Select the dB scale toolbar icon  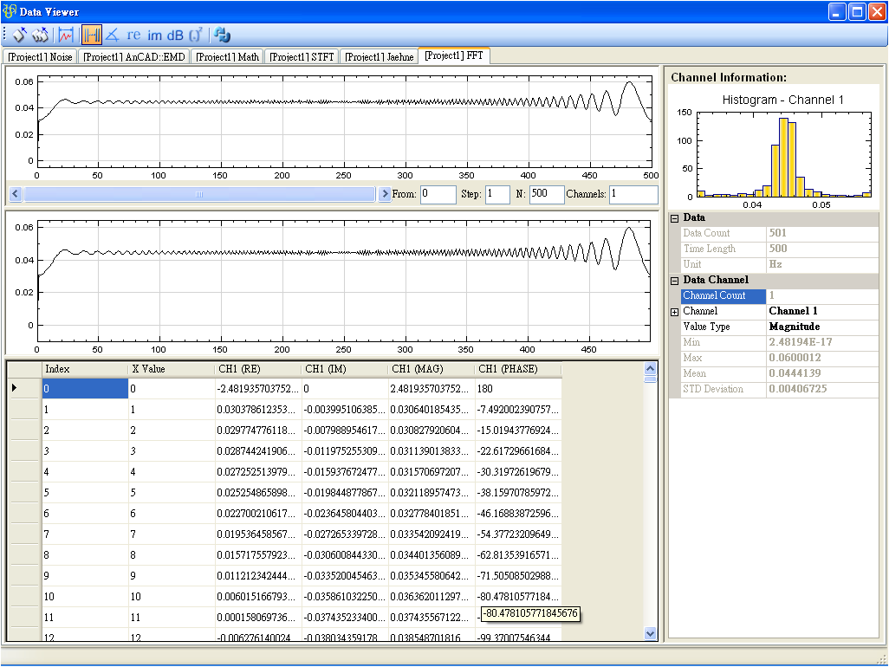click(175, 36)
